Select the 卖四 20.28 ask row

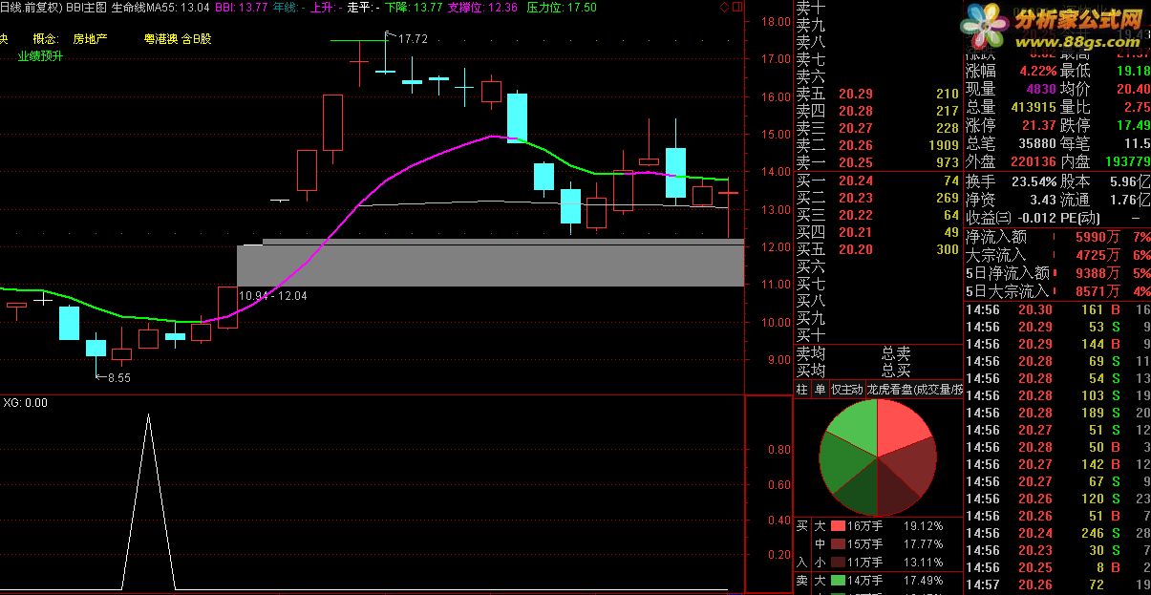(x=878, y=111)
